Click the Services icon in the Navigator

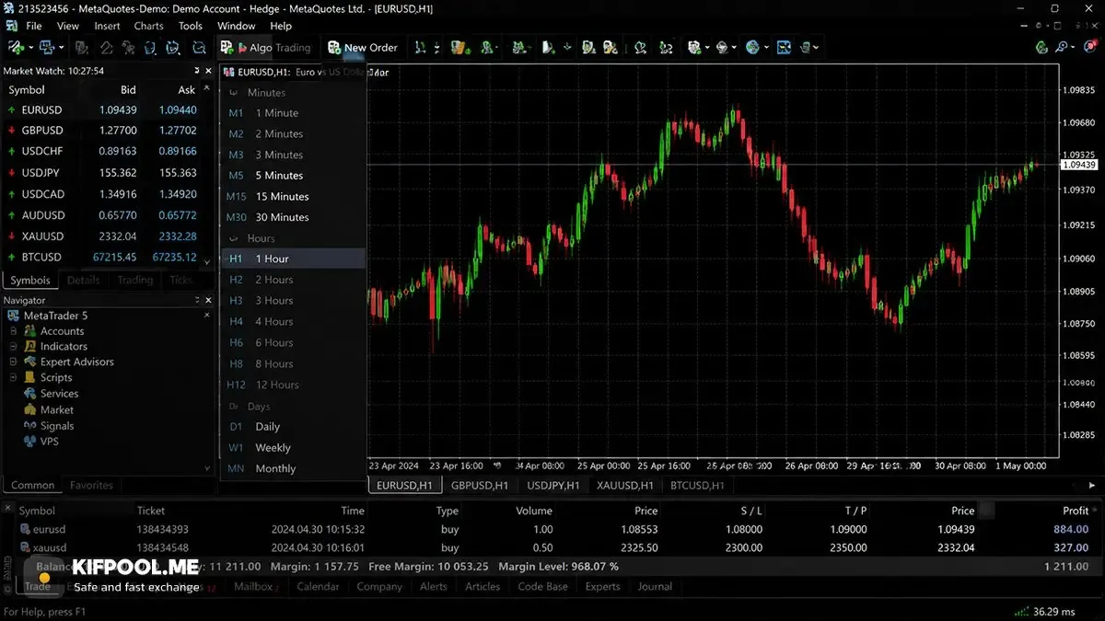point(29,394)
